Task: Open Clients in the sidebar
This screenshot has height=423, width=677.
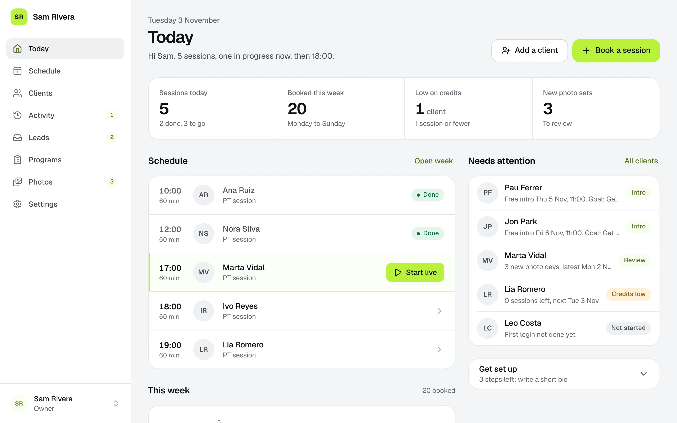Action: pyautogui.click(x=65, y=93)
